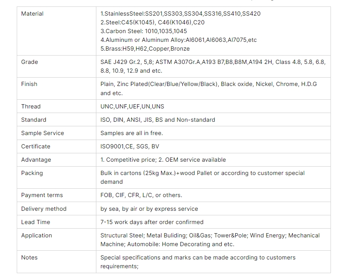Click the Payment terms label
This screenshot has height=280, width=353.
click(x=42, y=195)
